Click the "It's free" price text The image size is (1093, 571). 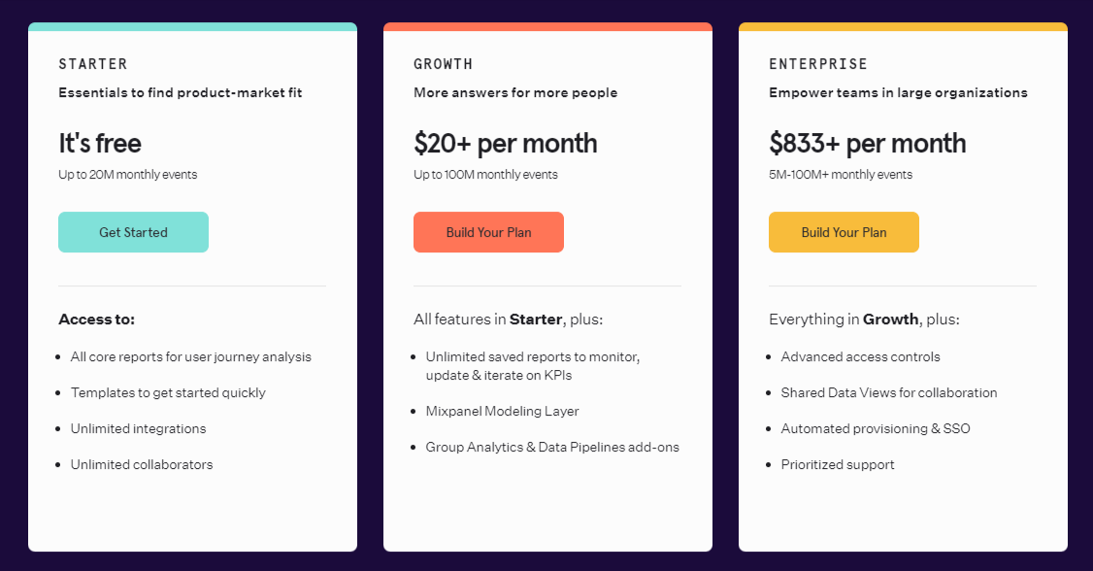(100, 144)
